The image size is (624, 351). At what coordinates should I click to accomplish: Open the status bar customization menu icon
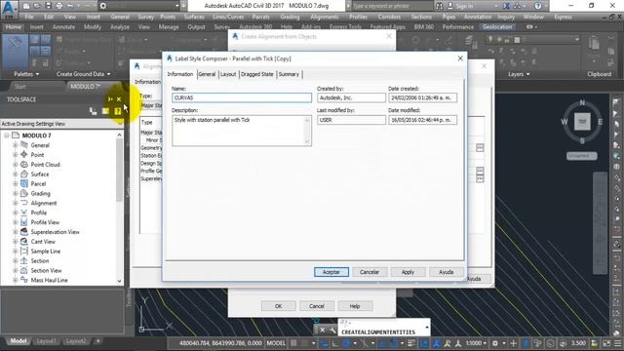point(617,343)
